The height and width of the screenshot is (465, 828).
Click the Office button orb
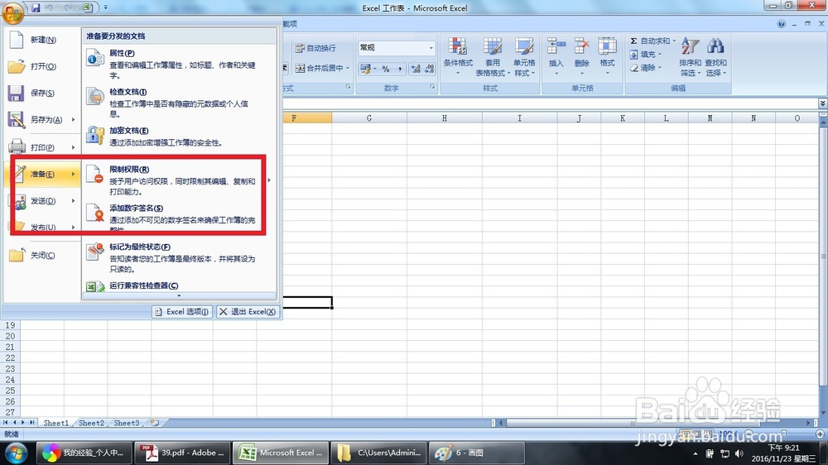[12, 12]
